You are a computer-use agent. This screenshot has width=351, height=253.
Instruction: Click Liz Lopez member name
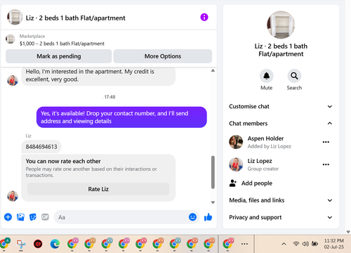260,161
